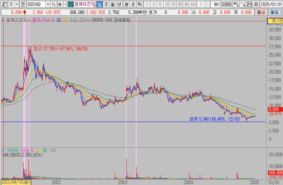Open chart settings gear icon
The height and width of the screenshot is (185, 283).
click(x=256, y=4)
